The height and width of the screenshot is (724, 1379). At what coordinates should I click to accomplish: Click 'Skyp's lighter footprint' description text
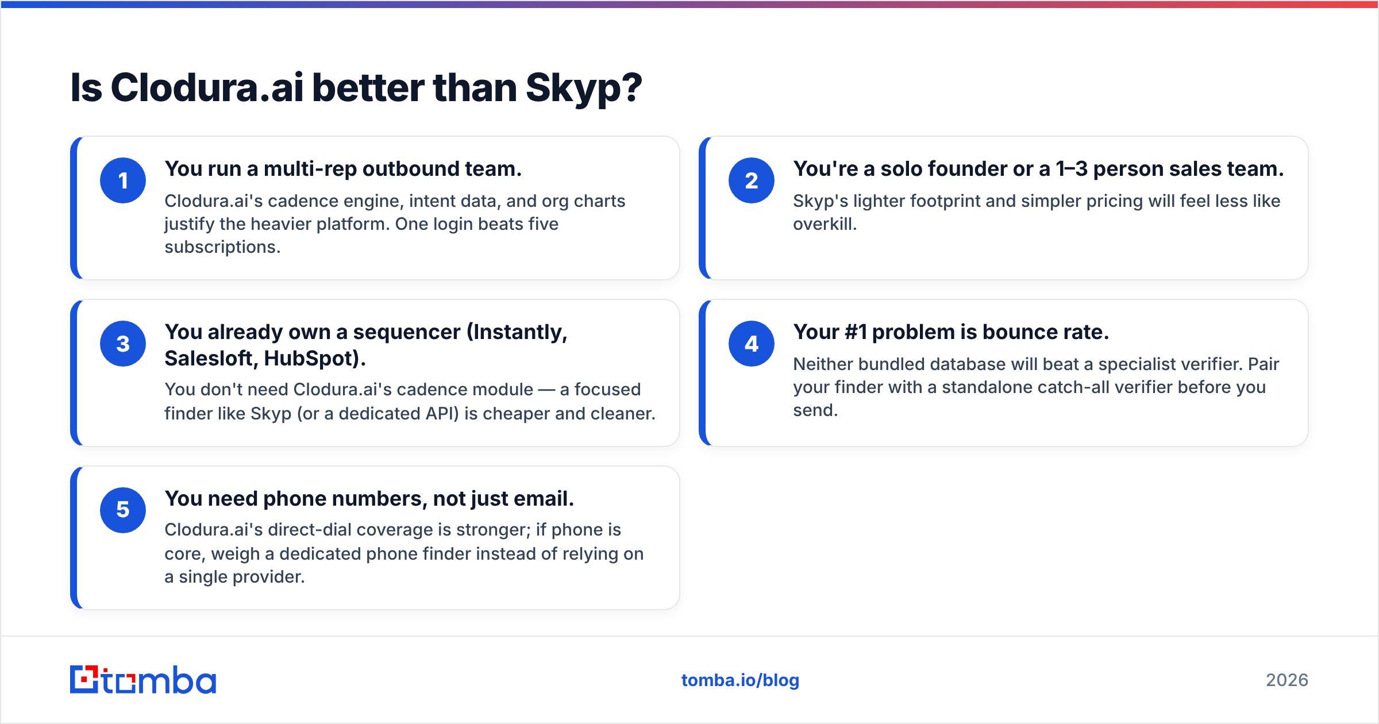coord(1037,213)
